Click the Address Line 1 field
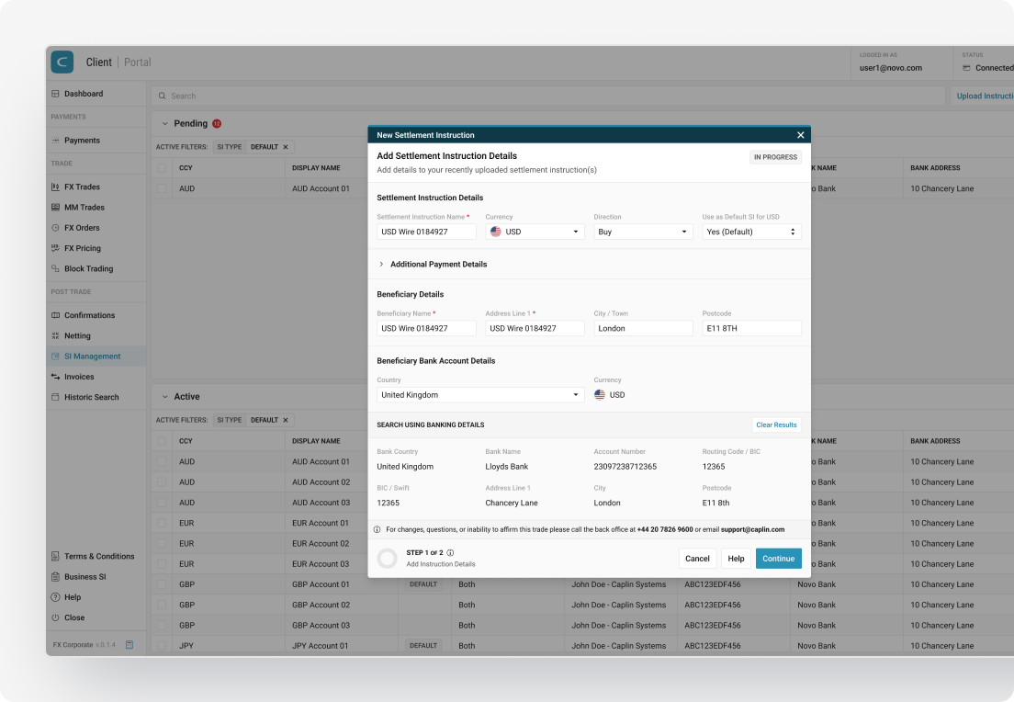Viewport: 1014px width, 702px height. tap(535, 328)
